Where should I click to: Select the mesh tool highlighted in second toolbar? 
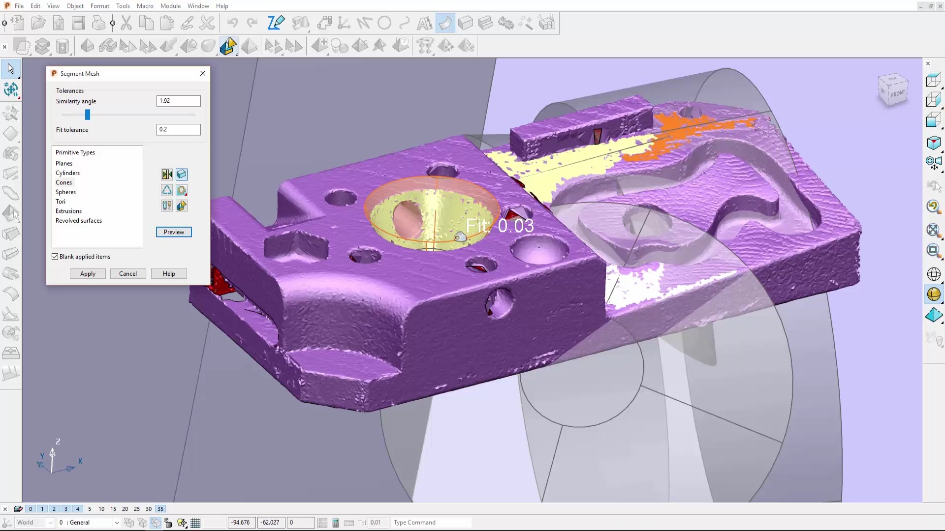point(228,46)
